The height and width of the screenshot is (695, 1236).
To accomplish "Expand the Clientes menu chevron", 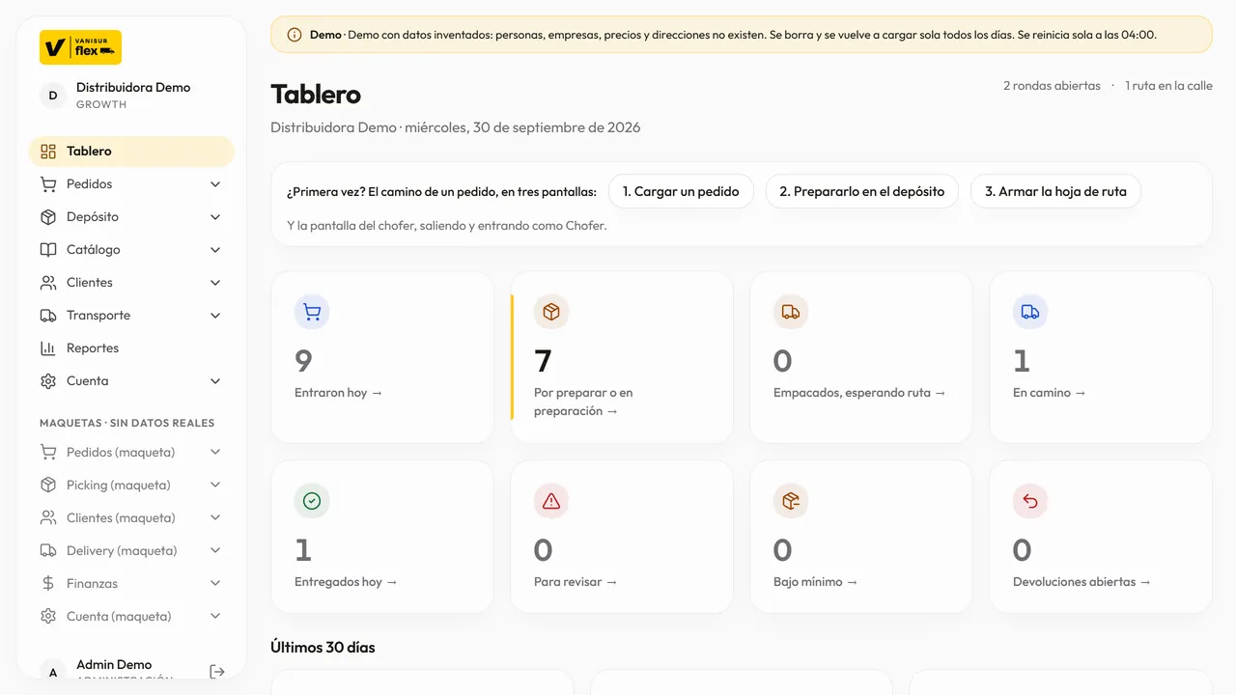I will (x=215, y=283).
